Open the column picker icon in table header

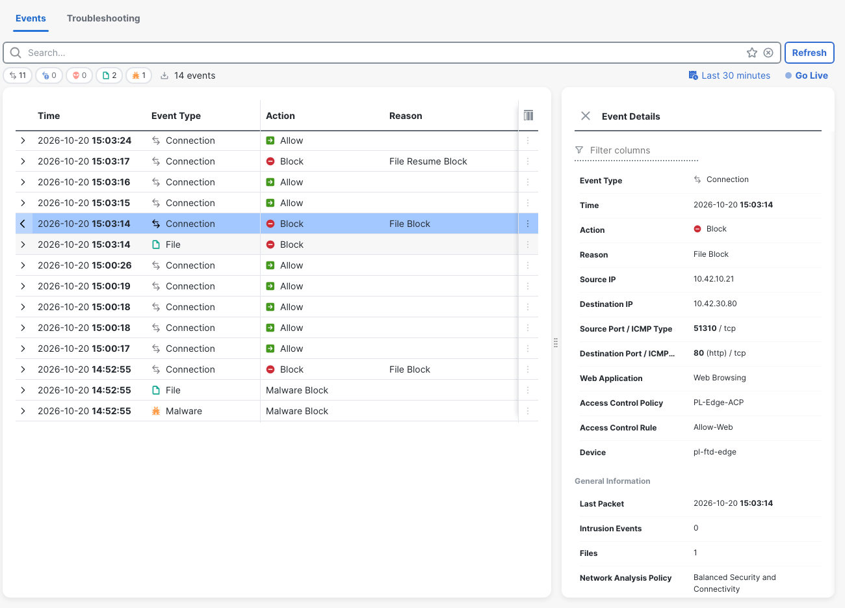528,115
